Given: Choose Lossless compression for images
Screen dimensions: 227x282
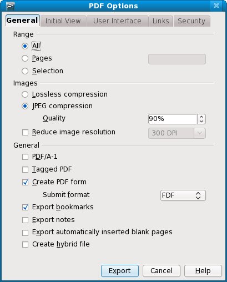Looking at the screenshot, I should click(25, 94).
